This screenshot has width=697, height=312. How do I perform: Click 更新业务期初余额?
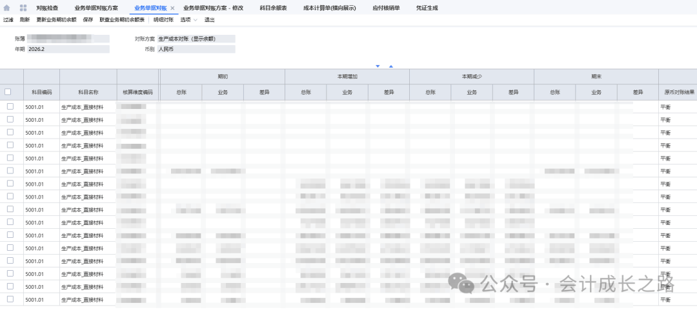pos(56,20)
